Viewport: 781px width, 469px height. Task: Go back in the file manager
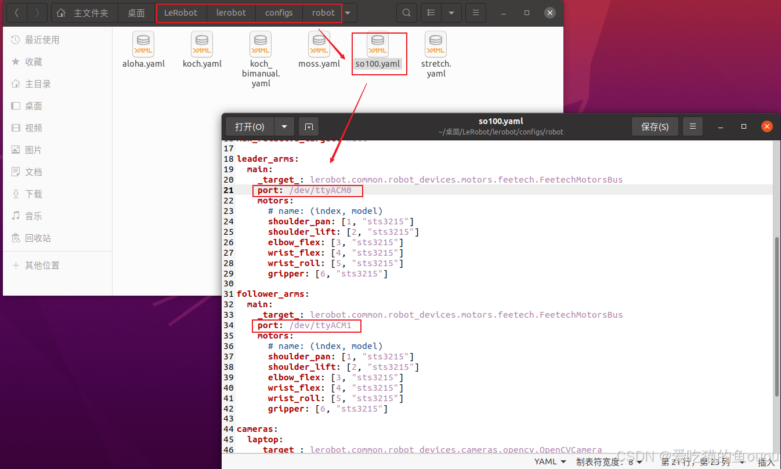tap(16, 13)
